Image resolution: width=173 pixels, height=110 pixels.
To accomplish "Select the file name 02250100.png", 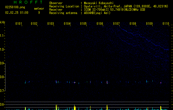I will pyautogui.click(x=15, y=7).
